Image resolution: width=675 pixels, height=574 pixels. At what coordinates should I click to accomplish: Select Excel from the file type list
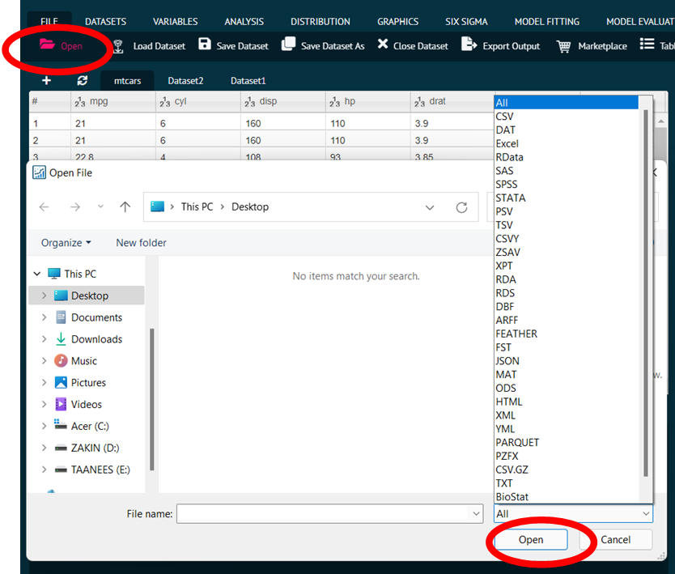[507, 143]
